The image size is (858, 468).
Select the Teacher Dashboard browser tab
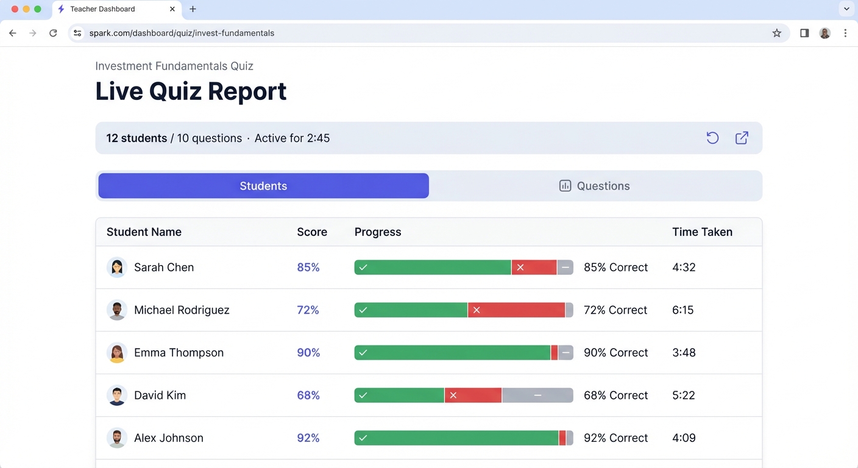[116, 9]
